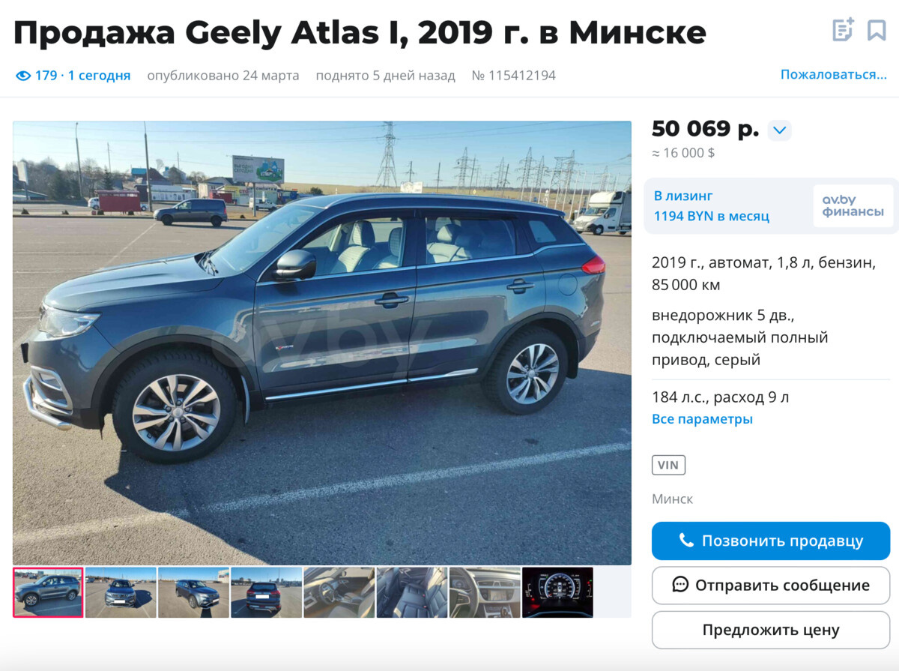
Task: Click the eye views counter icon
Action: 23,76
